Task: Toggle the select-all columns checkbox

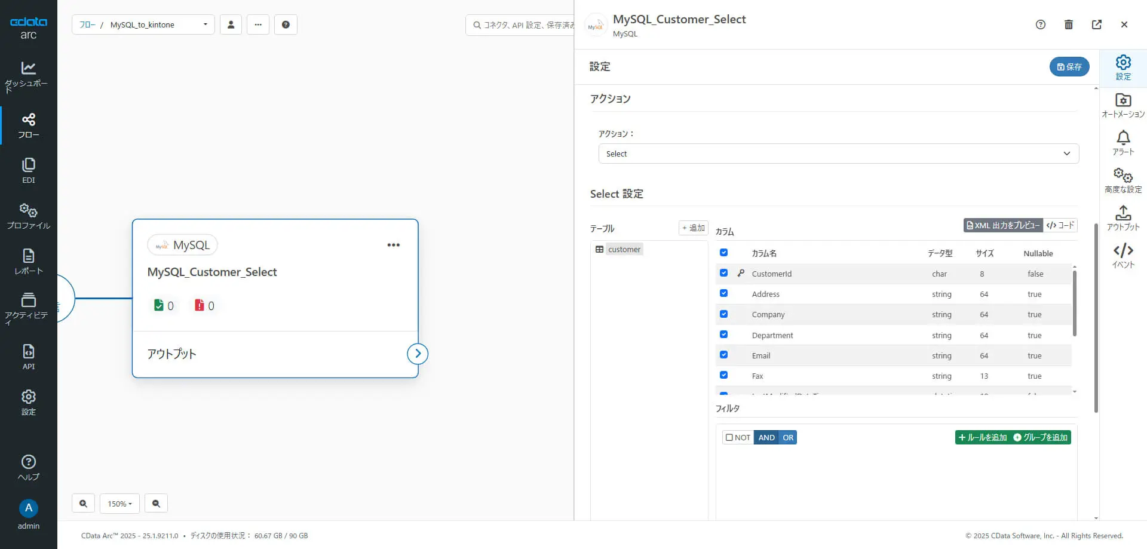Action: click(x=723, y=253)
